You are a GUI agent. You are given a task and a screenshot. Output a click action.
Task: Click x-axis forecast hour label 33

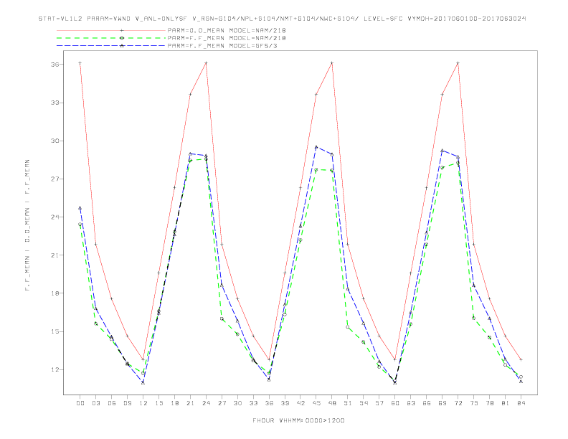pyautogui.click(x=253, y=403)
